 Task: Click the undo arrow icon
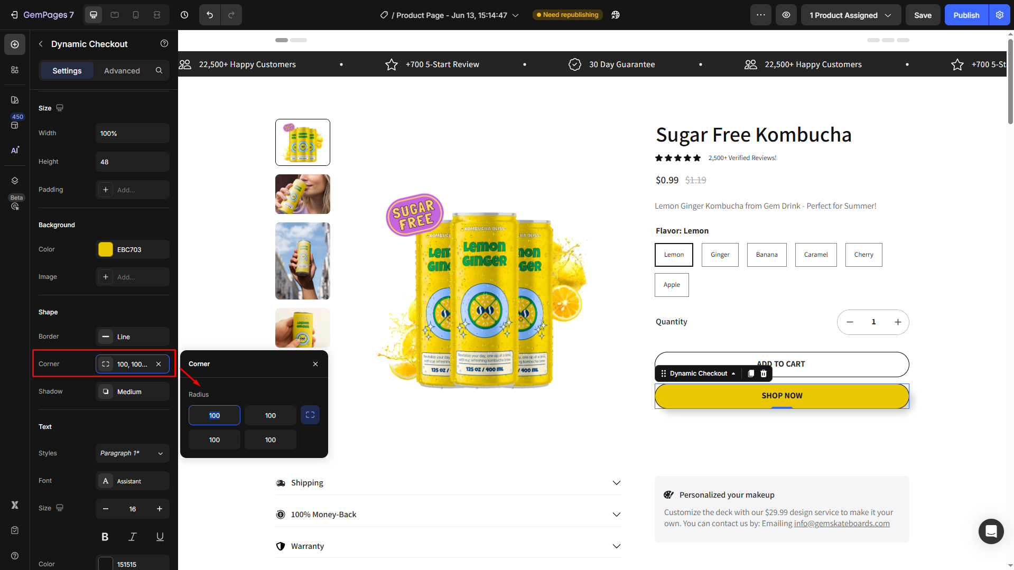(210, 15)
